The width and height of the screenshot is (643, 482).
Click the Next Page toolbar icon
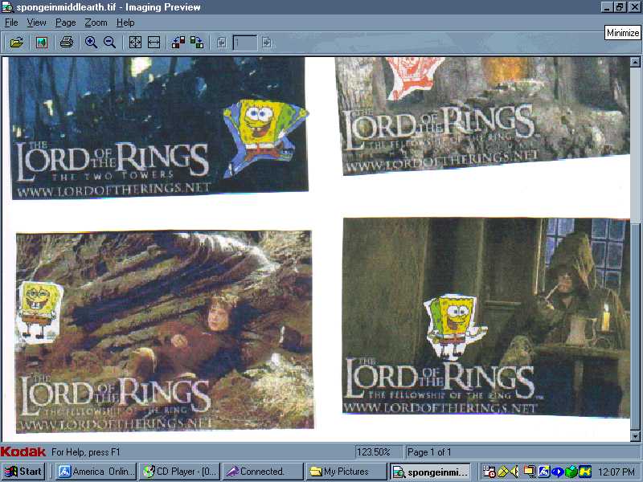(x=267, y=43)
